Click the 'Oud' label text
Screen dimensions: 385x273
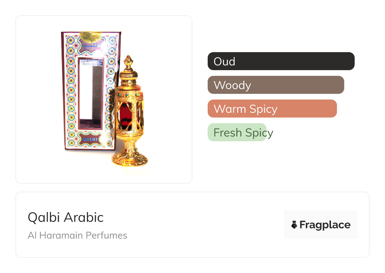coord(224,61)
